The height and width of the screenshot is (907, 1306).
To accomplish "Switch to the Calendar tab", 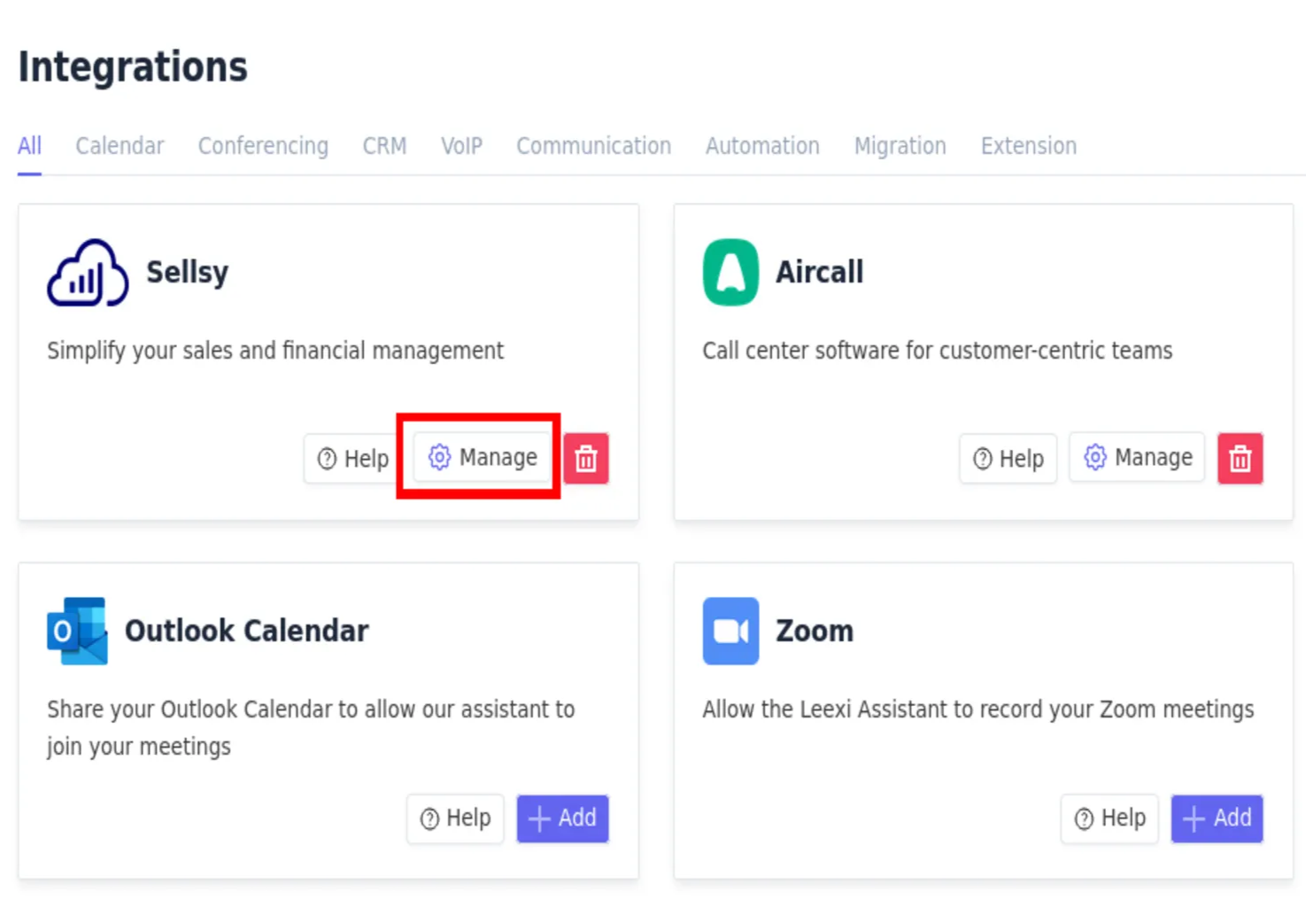I will [x=120, y=146].
